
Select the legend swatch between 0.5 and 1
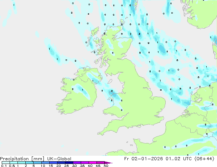pyautogui.click(x=14, y=163)
